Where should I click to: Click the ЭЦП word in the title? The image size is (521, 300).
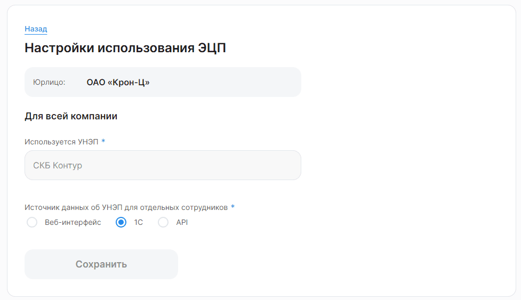click(x=212, y=48)
